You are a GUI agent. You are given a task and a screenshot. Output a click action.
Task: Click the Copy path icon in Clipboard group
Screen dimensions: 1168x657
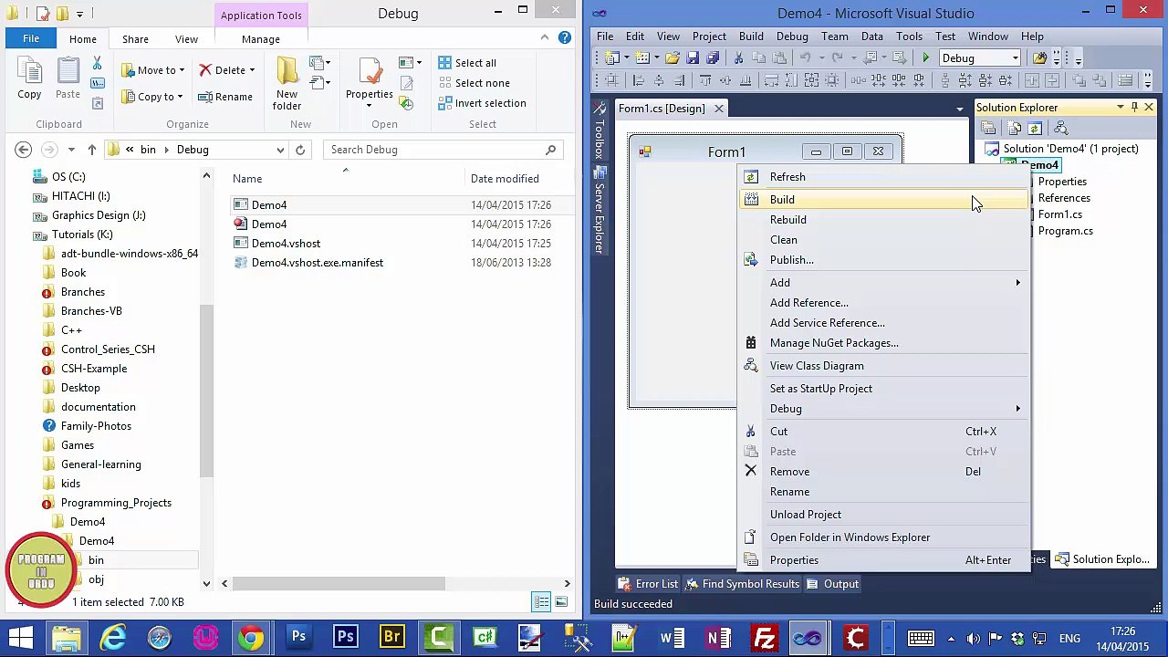coord(97,83)
